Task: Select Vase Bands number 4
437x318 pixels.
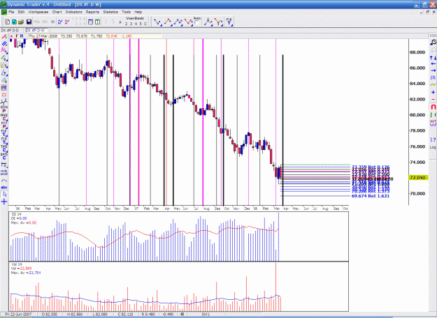Action: pyautogui.click(x=136, y=24)
